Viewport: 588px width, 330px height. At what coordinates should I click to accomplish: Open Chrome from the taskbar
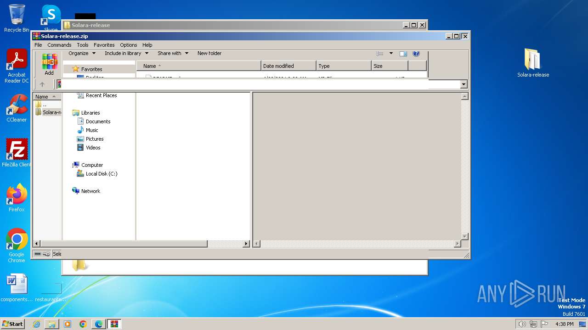(x=83, y=324)
